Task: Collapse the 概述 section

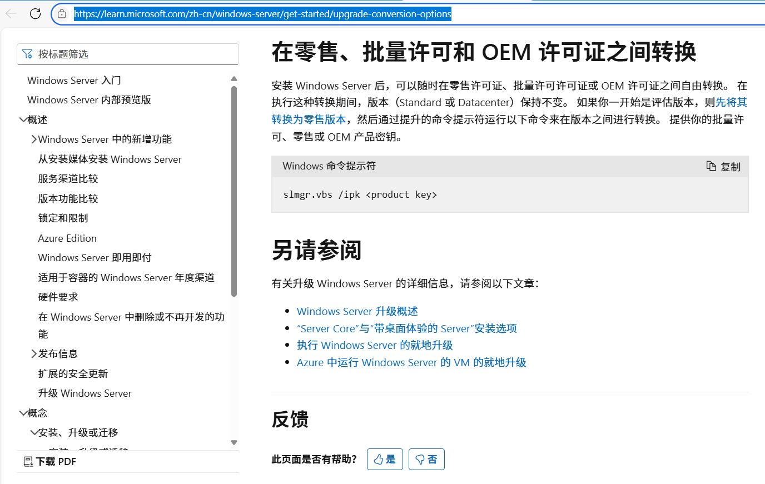Action: pyautogui.click(x=23, y=119)
